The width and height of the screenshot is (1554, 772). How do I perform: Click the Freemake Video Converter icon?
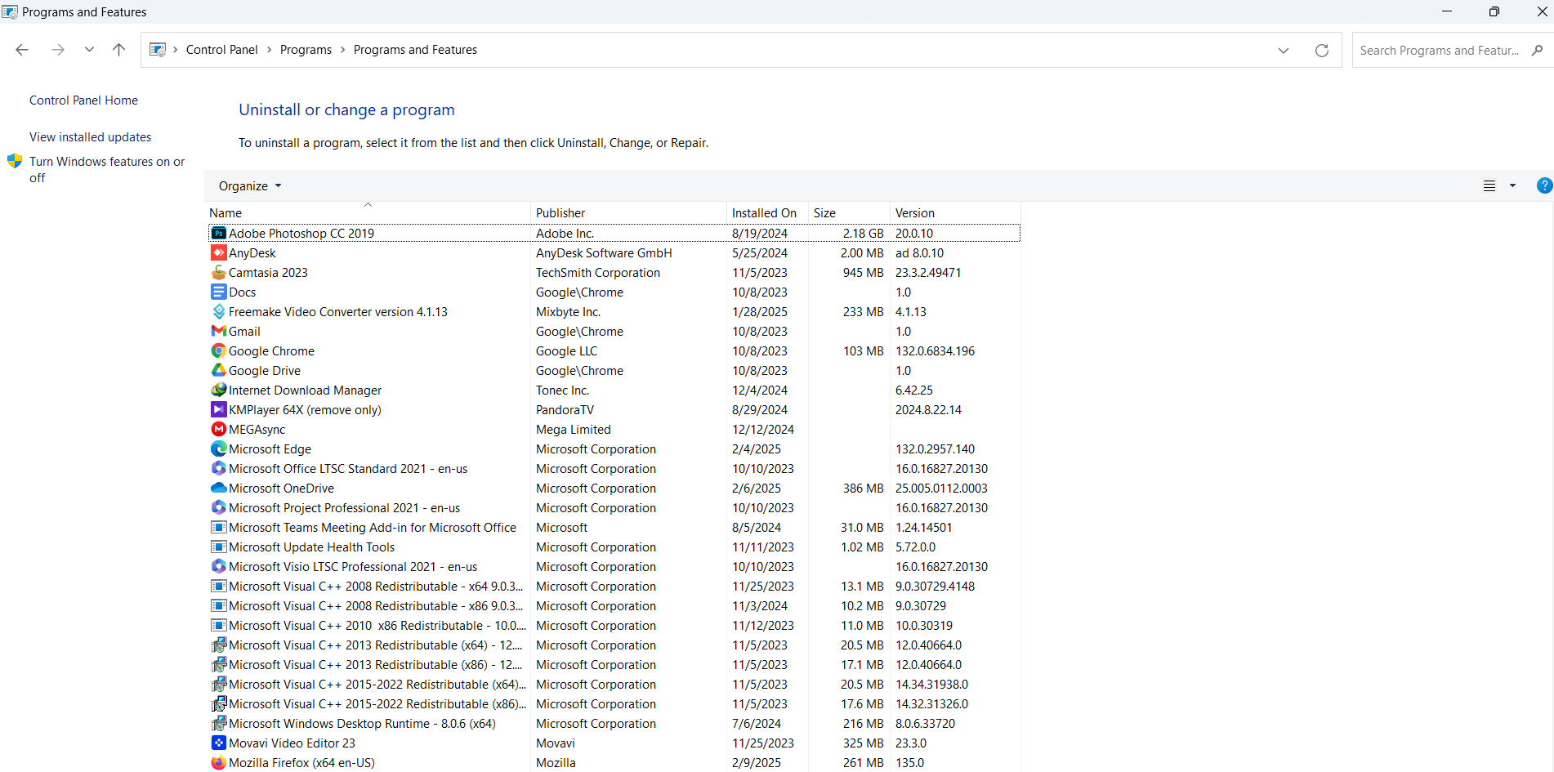(x=219, y=312)
